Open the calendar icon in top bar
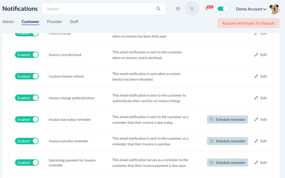 click(x=192, y=9)
